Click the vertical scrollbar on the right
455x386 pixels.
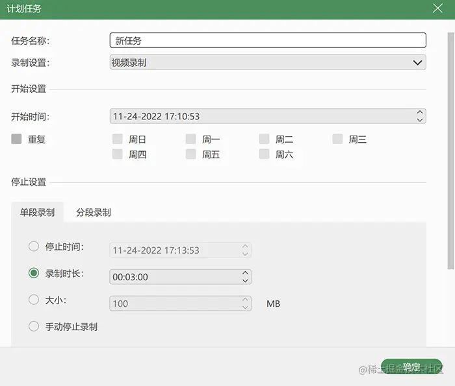pos(450,151)
